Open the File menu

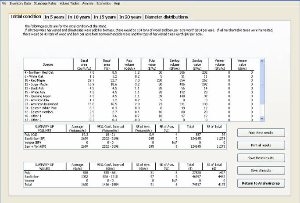pos(4,3)
